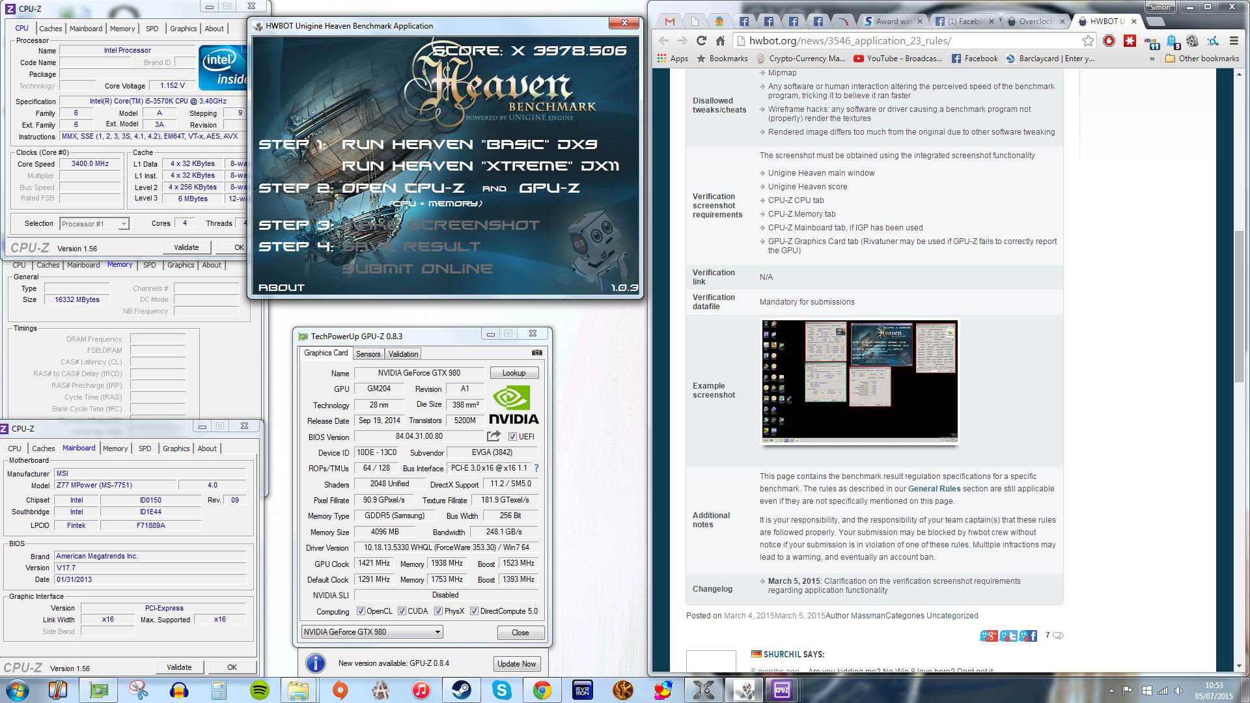This screenshot has width=1250, height=703.
Task: Click Update Now button in GPU-Z
Action: coord(516,664)
